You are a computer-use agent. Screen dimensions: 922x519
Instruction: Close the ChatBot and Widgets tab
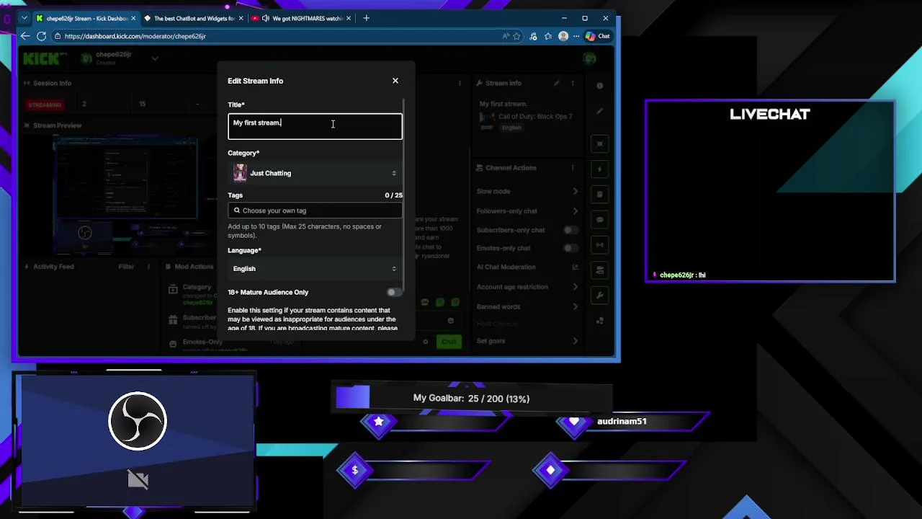click(241, 18)
